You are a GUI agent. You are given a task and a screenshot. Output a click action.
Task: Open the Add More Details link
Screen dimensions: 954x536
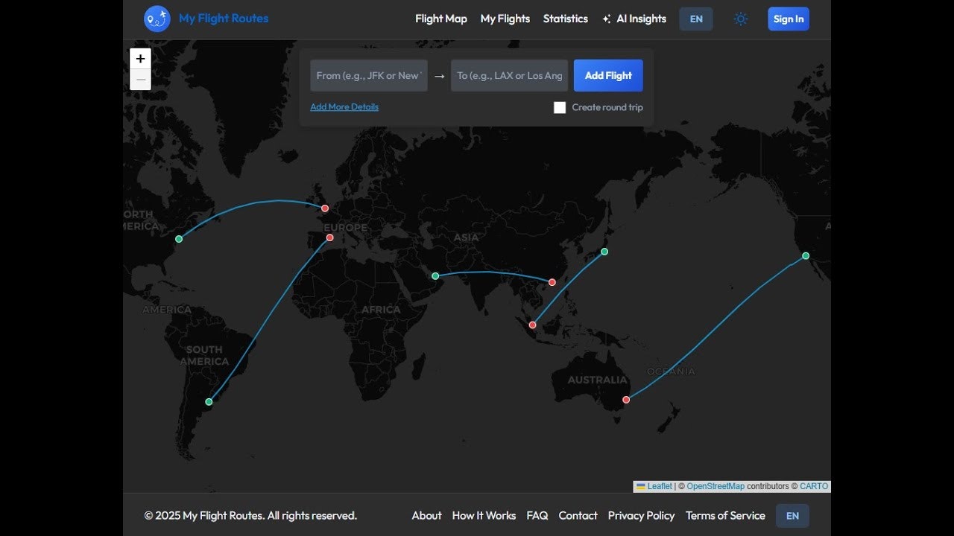[x=344, y=106]
